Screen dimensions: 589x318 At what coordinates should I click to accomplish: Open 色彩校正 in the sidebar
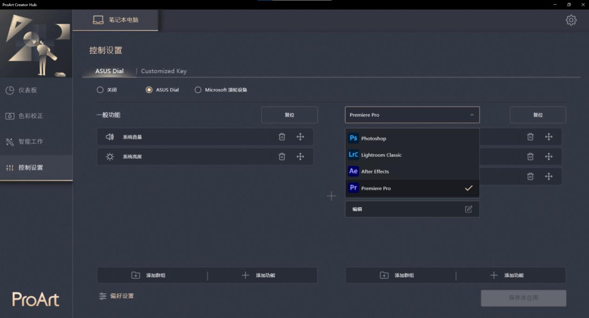tap(31, 116)
